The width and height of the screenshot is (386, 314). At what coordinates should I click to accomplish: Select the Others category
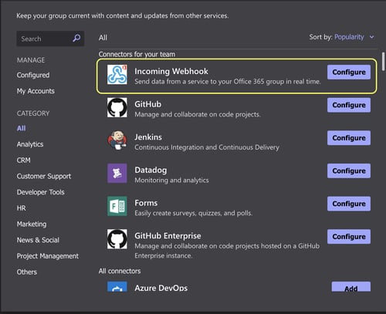(x=27, y=272)
